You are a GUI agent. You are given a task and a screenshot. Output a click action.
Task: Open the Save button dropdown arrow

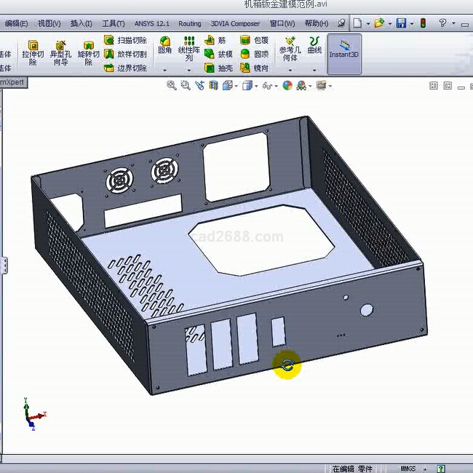[x=410, y=23]
